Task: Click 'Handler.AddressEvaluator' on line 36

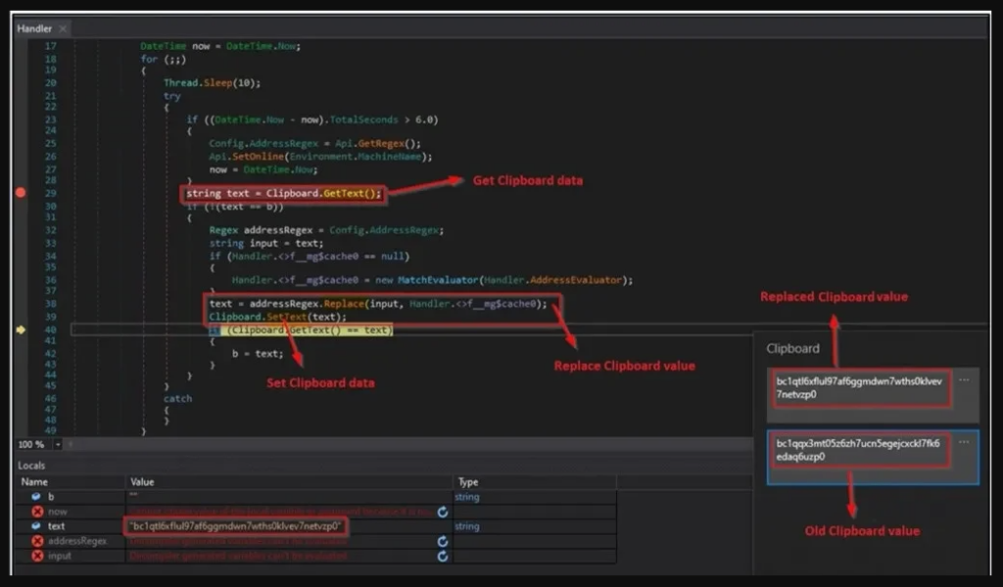Action: 552,280
